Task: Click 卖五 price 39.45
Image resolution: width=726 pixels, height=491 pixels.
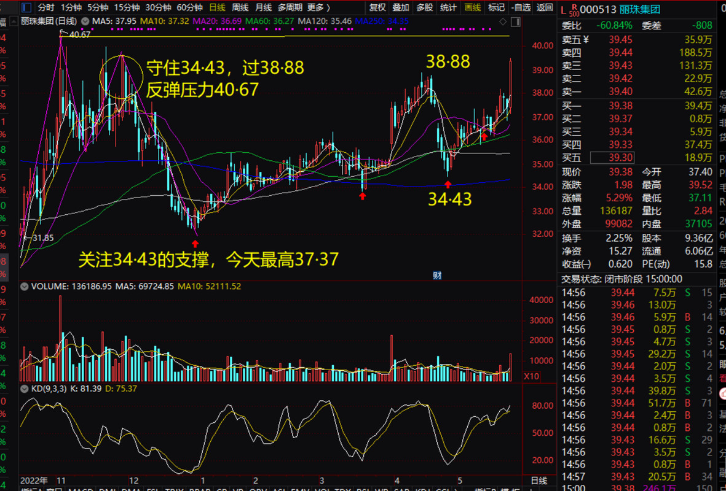Action: (x=620, y=40)
